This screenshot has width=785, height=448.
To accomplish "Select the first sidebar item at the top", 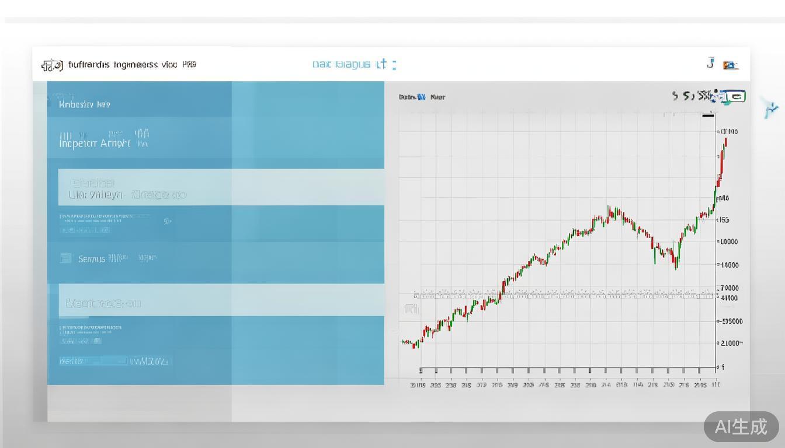I will [x=85, y=104].
